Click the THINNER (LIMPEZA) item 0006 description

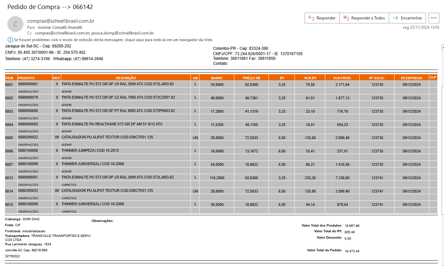click(90, 151)
